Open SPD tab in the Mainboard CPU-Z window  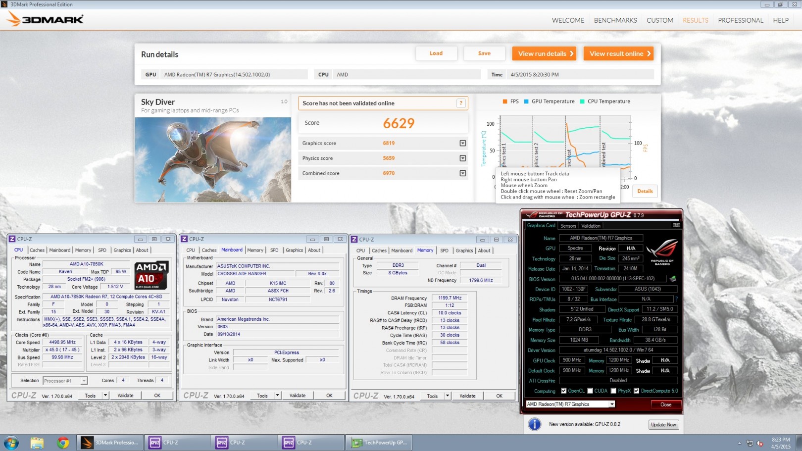pos(274,250)
